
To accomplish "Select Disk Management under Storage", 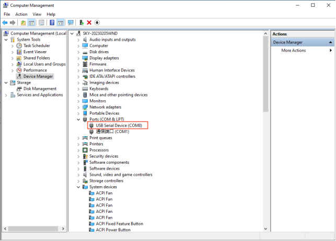I will pos(40,89).
